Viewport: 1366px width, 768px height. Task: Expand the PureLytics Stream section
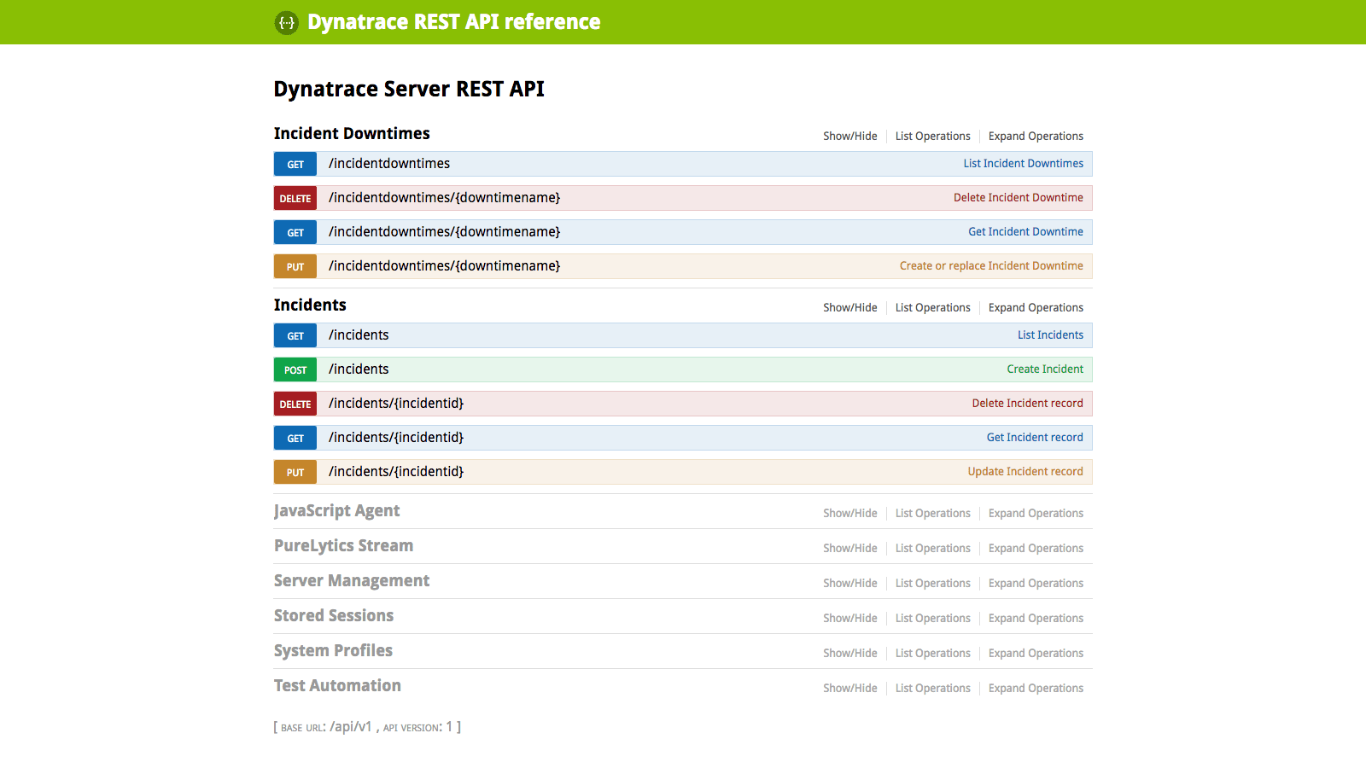click(x=343, y=546)
